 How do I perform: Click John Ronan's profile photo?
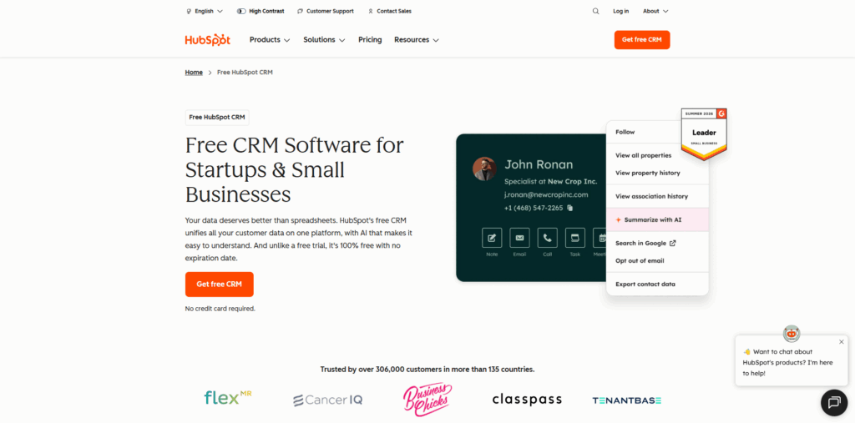tap(484, 169)
